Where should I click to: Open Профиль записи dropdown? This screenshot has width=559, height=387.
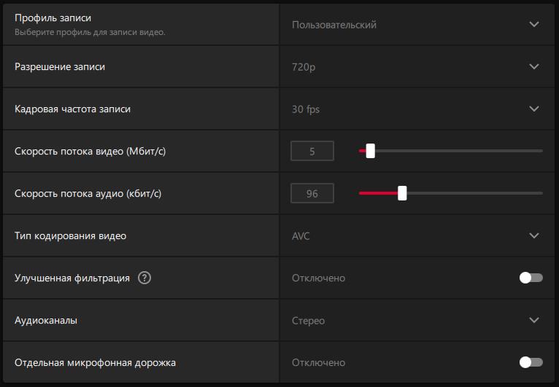417,25
